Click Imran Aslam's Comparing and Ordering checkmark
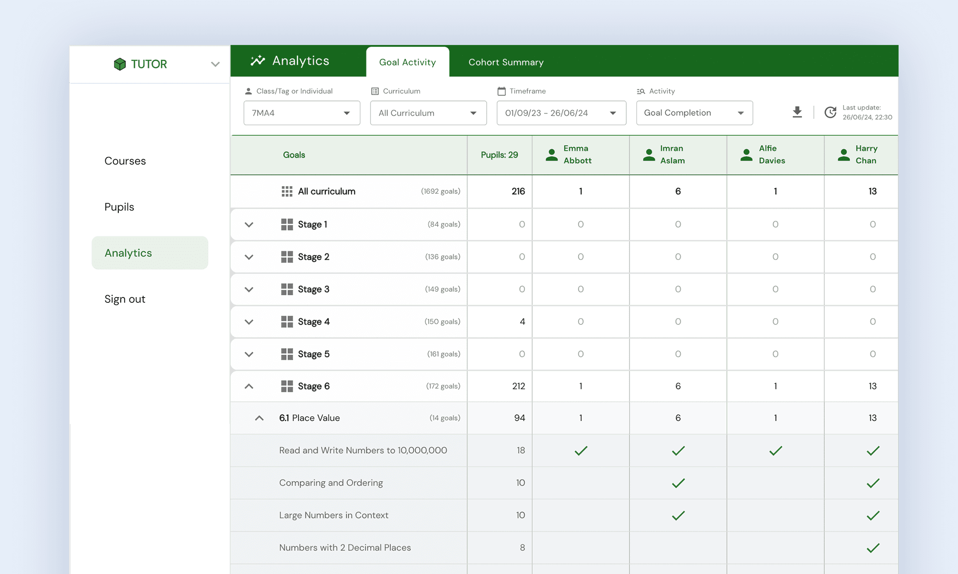This screenshot has height=574, width=958. tap(678, 483)
